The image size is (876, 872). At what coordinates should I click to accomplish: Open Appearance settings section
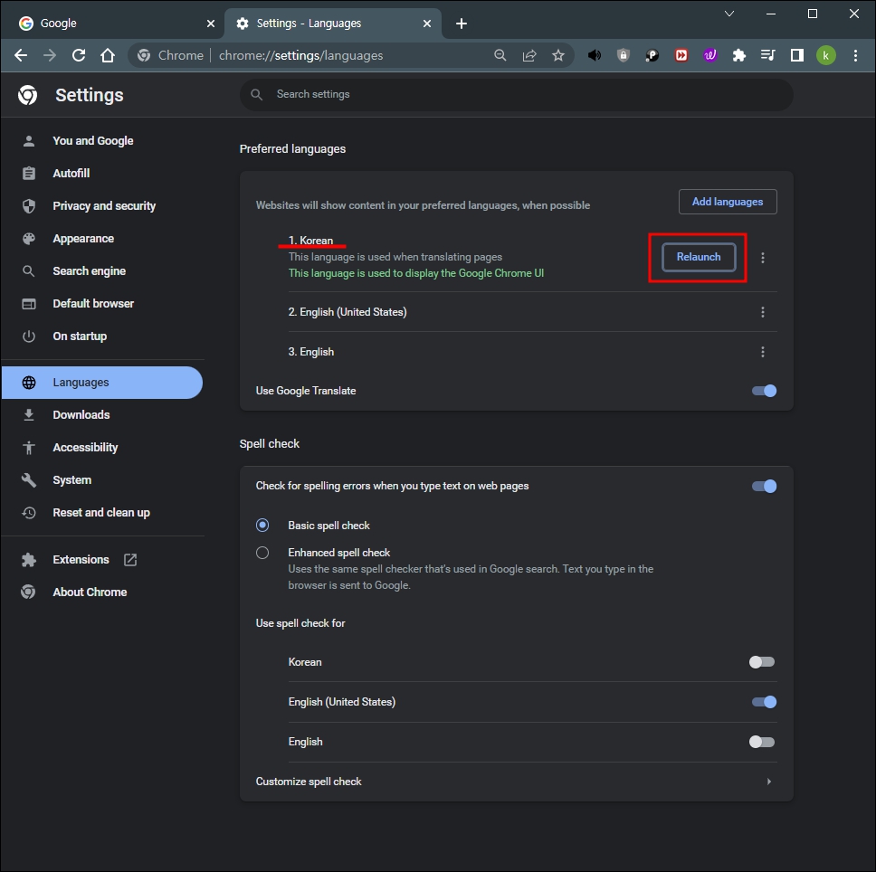click(x=83, y=239)
